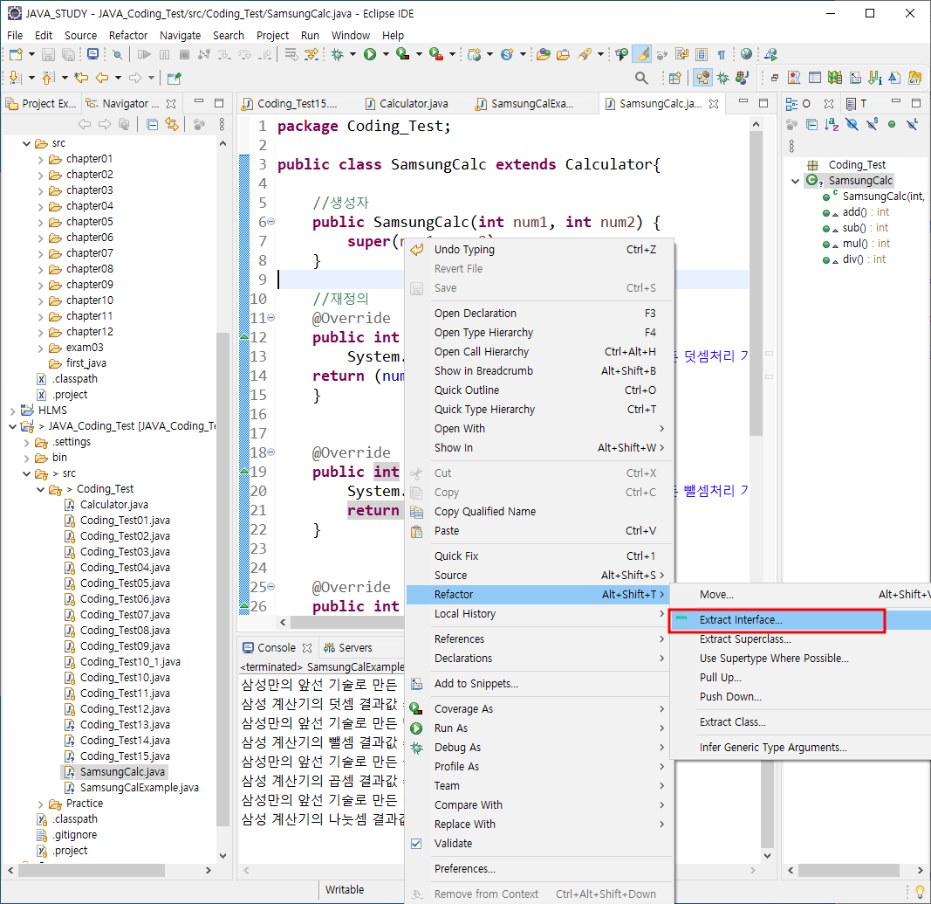Select add() method in Outline
The image size is (931, 904).
point(866,212)
